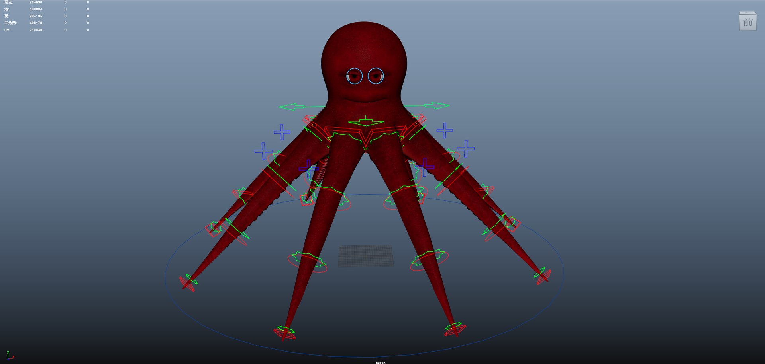Click the persp camera label
Viewport: 765px width, 364px height.
[x=381, y=362]
